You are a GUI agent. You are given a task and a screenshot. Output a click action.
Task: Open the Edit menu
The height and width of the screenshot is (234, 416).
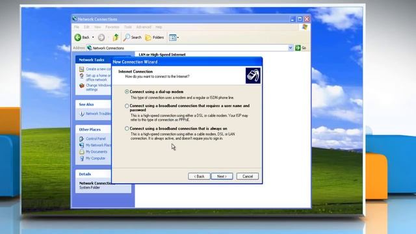(x=86, y=27)
